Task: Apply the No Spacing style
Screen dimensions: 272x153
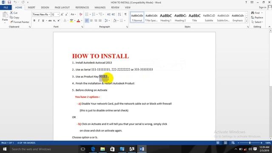Action: [151, 17]
